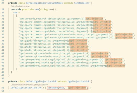The image size is (137, 93).
Task: Click ognl.enhance ExpressionAccessor set string line 43
Action: (64, 56)
